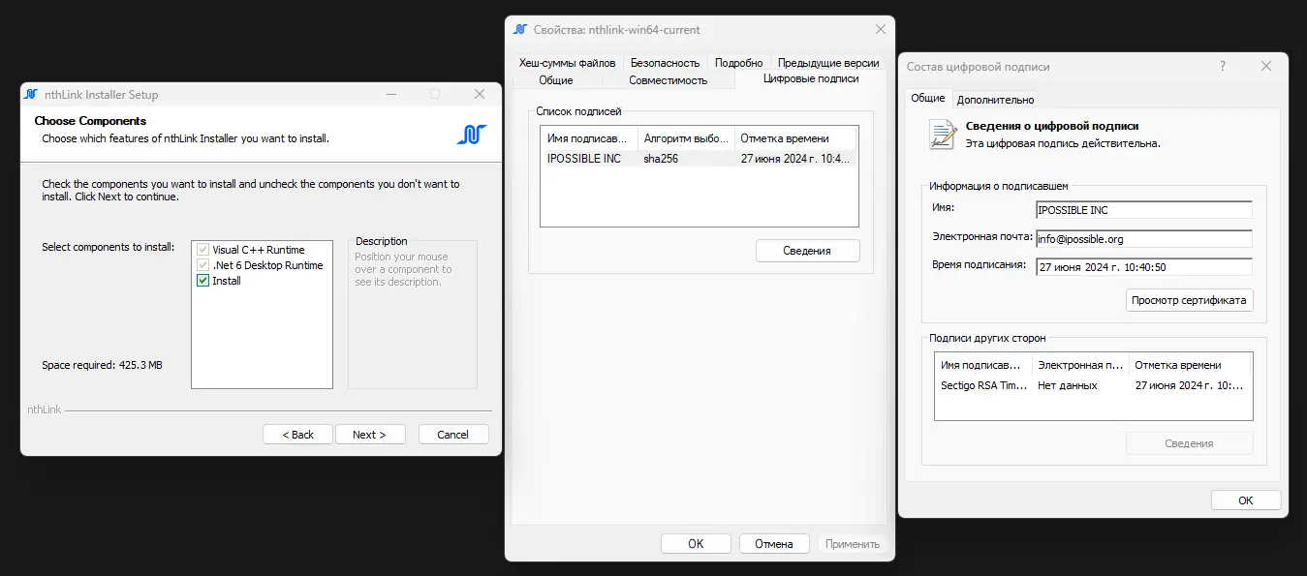The height and width of the screenshot is (576, 1307).
Task: Uncheck the Install component checkbox
Action: tap(202, 281)
